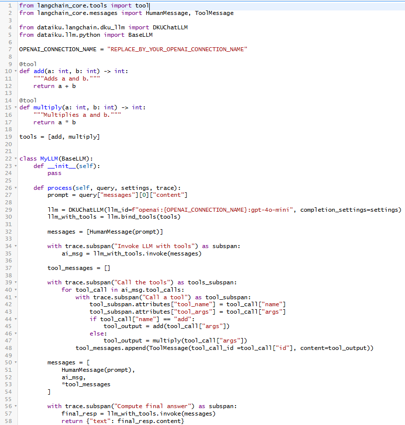Click line number 21 in the gutter
This screenshot has width=405, height=425.
pyautogui.click(x=8, y=151)
